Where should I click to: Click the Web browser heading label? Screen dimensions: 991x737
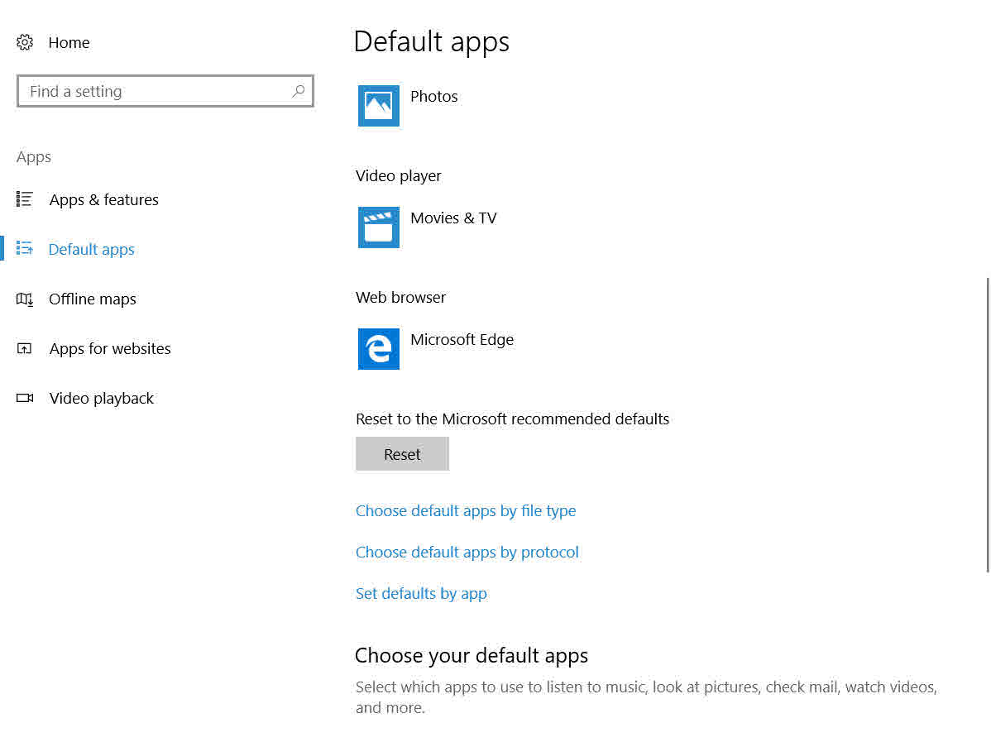[400, 298]
